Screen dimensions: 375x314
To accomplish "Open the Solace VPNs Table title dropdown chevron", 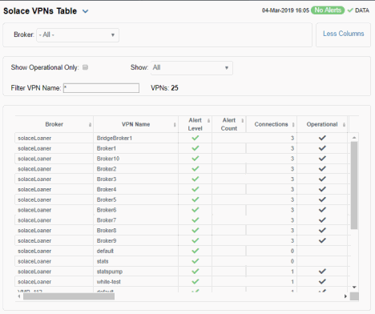I will (x=85, y=11).
